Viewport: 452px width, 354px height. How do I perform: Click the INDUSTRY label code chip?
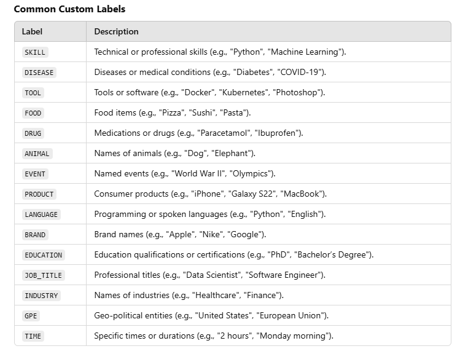pos(41,296)
